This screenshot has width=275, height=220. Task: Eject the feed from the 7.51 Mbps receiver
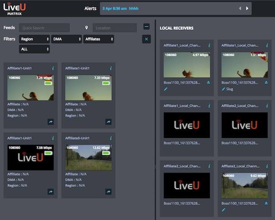point(266,82)
